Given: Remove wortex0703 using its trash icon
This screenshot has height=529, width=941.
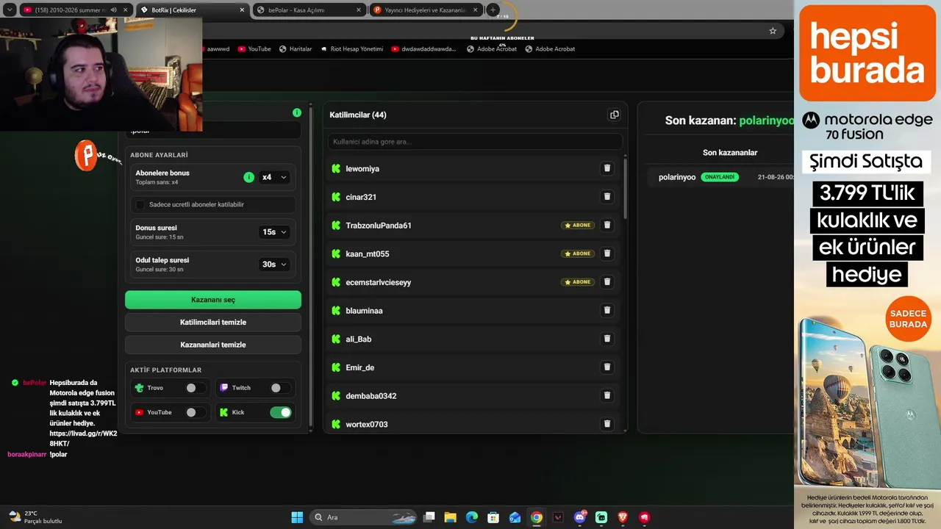Looking at the screenshot, I should click(x=607, y=424).
